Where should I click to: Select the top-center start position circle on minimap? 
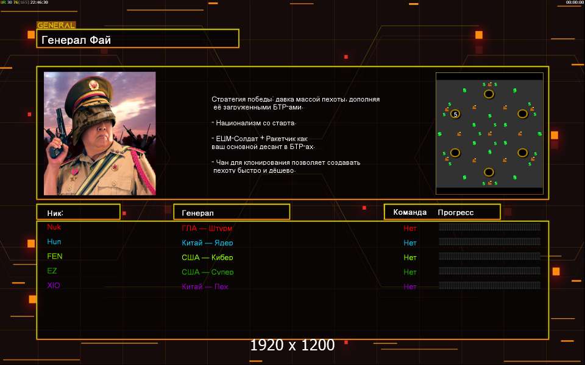(489, 94)
